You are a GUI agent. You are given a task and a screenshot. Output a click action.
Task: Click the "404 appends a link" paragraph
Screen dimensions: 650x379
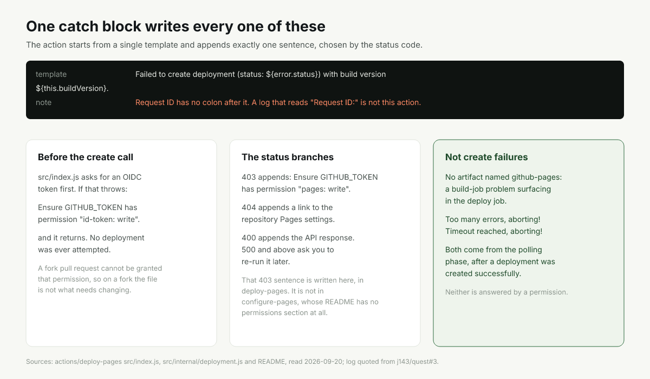(288, 213)
